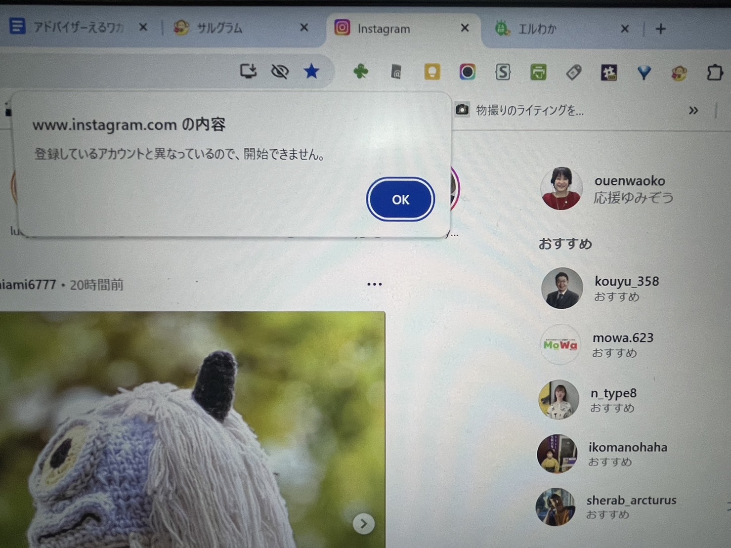Image resolution: width=731 pixels, height=548 pixels.
Task: Open the dark puzzle-piece extension icon
Action: (608, 73)
